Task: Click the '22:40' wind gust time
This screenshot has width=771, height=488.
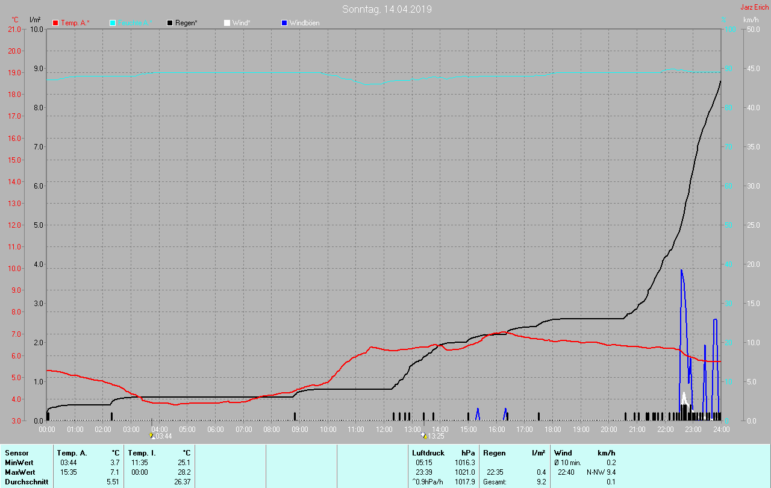Action: [566, 472]
